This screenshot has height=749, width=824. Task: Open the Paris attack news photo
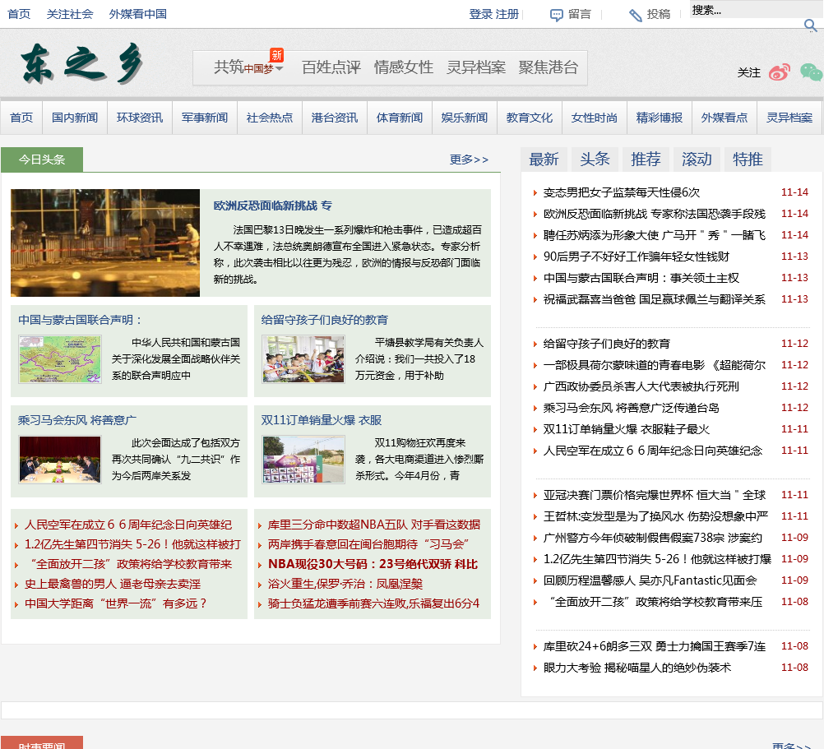pos(105,243)
